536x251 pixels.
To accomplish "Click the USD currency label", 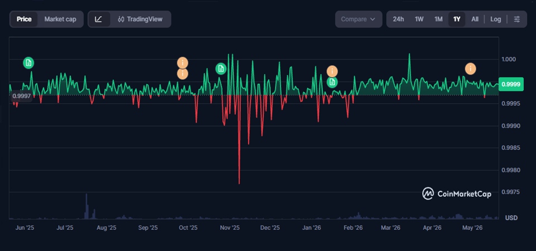I will 511,218.
